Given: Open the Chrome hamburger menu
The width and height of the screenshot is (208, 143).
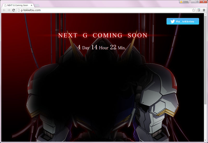Looking at the screenshot, I should pyautogui.click(x=204, y=10).
